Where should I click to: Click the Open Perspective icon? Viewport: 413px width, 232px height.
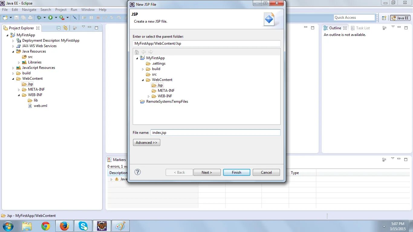(x=384, y=18)
